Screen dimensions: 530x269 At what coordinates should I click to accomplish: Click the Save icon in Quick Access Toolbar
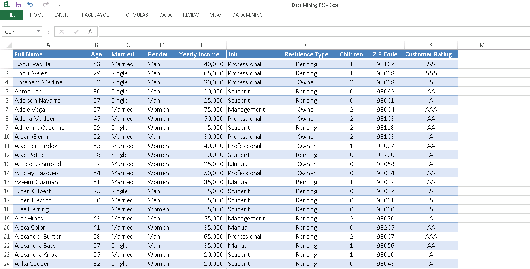(19, 4)
